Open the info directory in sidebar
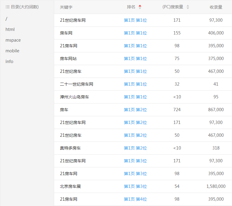Viewport: 232px width, 206px height. [9, 62]
